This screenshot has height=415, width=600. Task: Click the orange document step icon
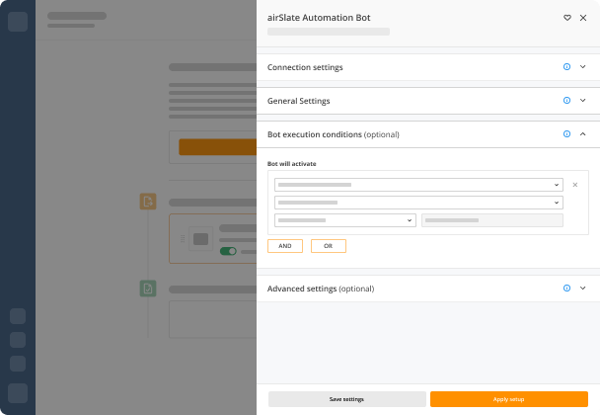point(148,202)
